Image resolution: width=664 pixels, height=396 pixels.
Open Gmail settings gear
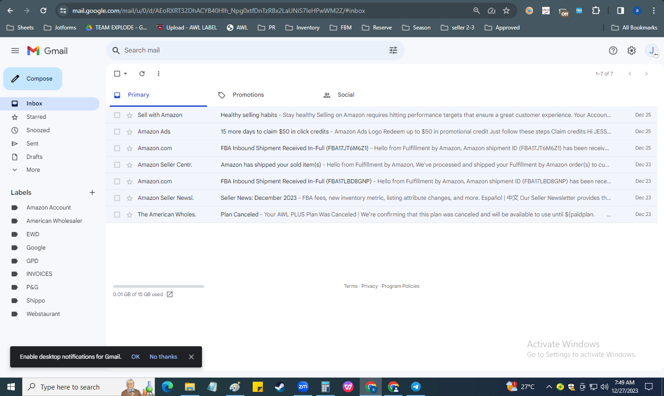click(632, 51)
